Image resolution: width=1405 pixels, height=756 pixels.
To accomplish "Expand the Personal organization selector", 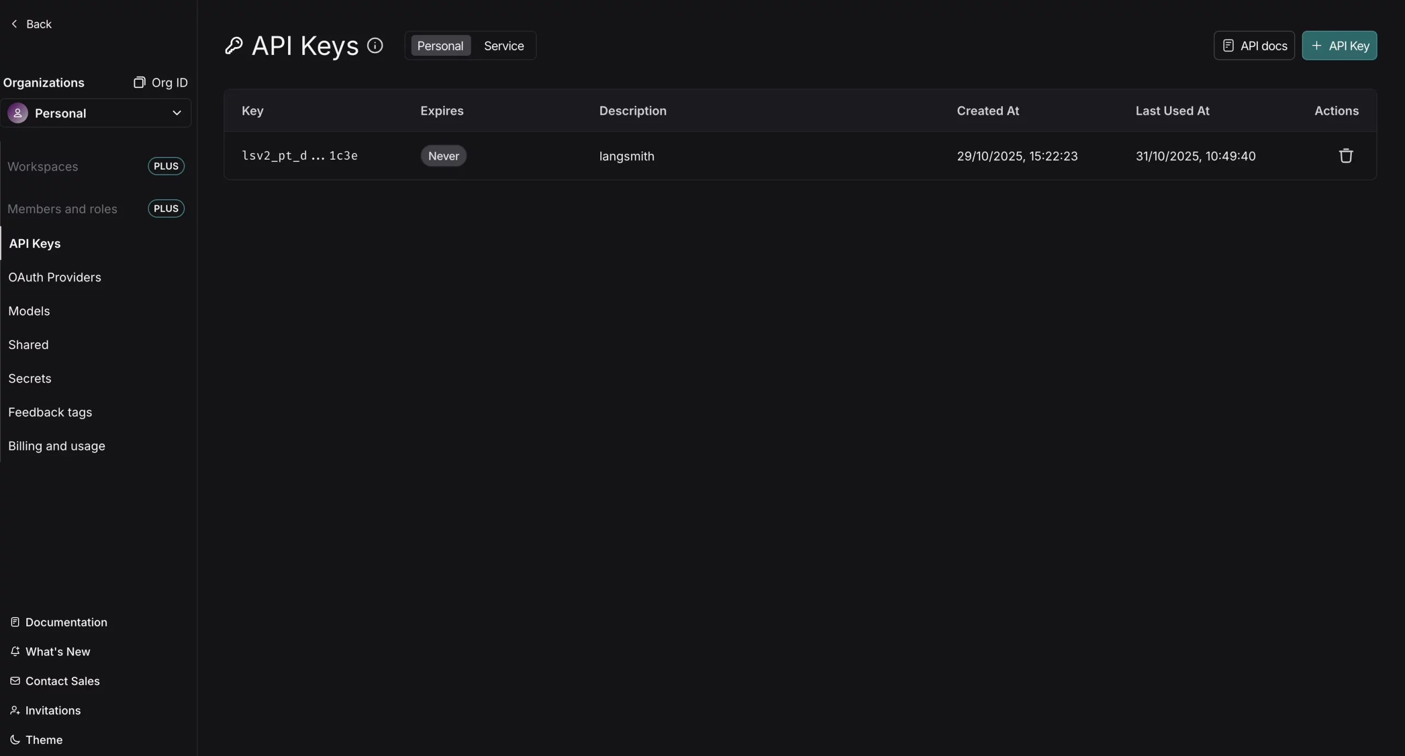I will click(x=176, y=113).
